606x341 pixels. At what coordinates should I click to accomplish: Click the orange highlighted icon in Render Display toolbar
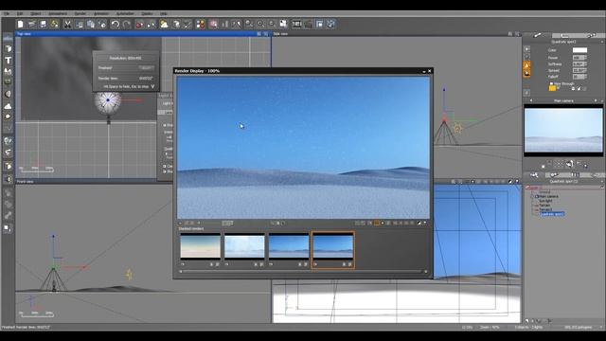click(x=377, y=224)
